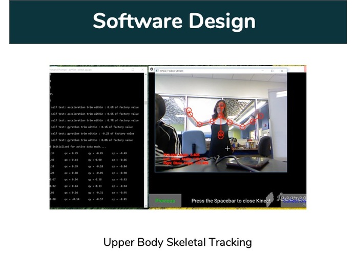Click the 'qy = -0.57' value
This screenshot has width=356, height=253.
tap(96, 199)
